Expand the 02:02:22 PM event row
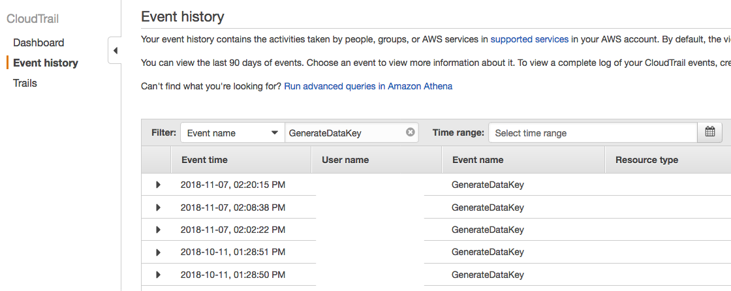The height and width of the screenshot is (291, 731). point(158,230)
